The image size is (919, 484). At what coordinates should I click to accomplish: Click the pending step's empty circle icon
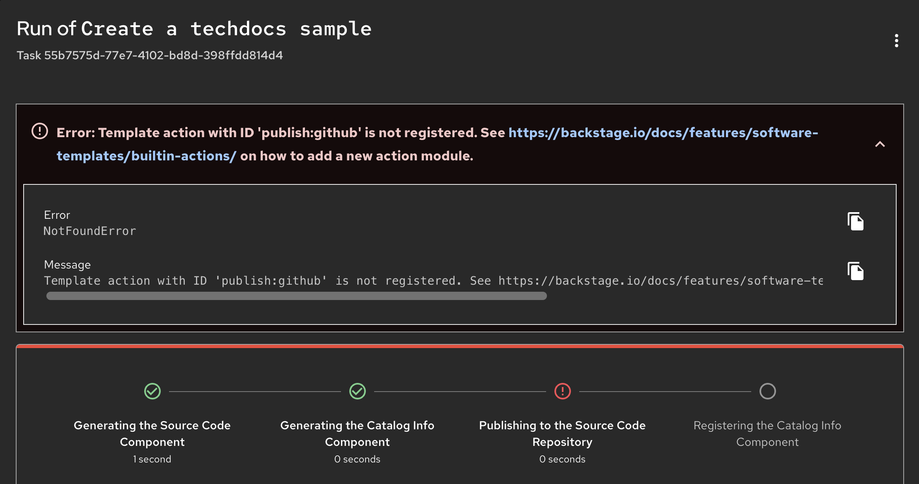[x=767, y=391]
